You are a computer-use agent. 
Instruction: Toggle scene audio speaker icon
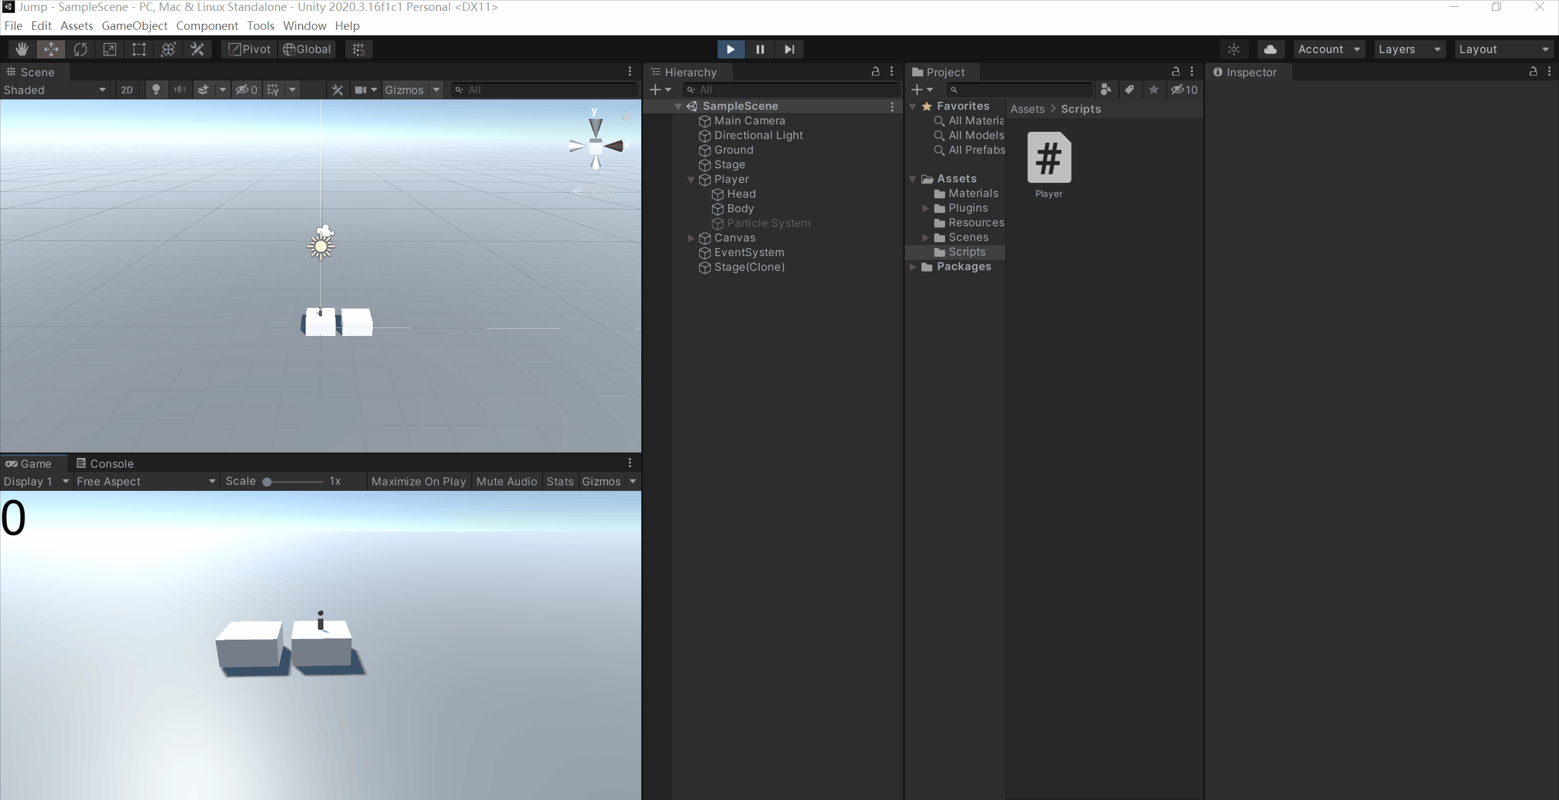tap(179, 90)
